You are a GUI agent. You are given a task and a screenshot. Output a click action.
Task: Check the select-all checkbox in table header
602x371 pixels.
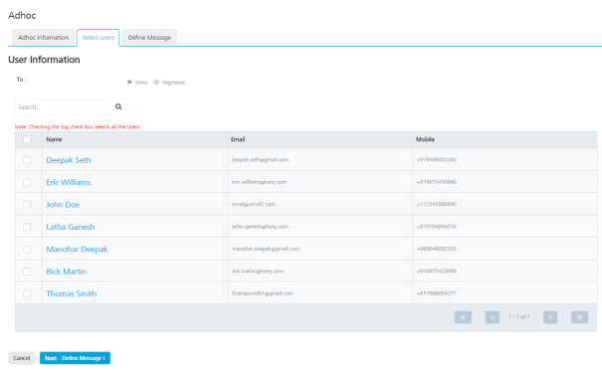[x=27, y=139]
